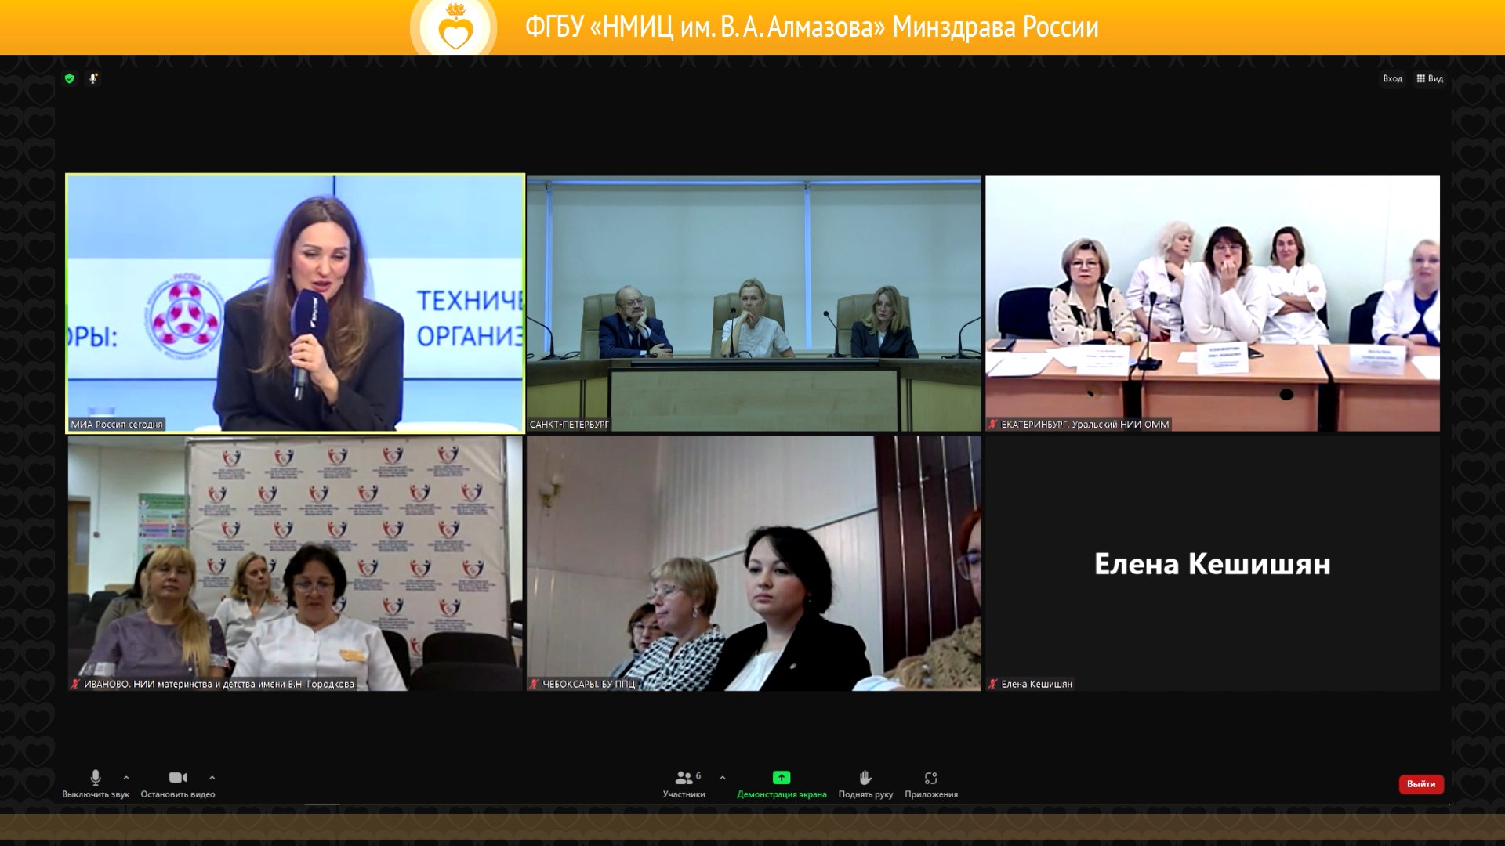Click the green screen share icon

782,778
